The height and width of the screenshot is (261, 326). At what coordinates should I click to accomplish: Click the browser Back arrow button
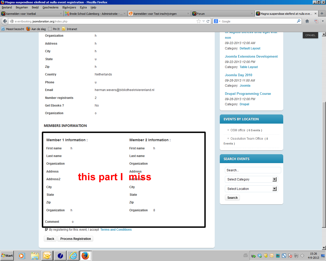coord(5,21)
